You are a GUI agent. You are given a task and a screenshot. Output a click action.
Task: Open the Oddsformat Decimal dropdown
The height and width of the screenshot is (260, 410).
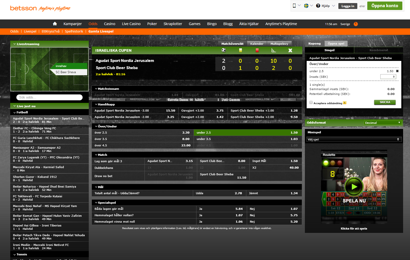[x=383, y=123]
